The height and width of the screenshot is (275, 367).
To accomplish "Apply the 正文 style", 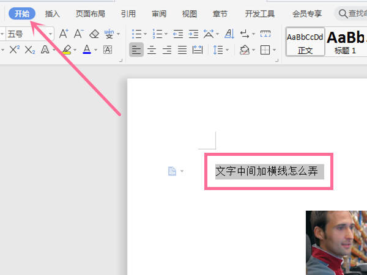I will pos(305,42).
